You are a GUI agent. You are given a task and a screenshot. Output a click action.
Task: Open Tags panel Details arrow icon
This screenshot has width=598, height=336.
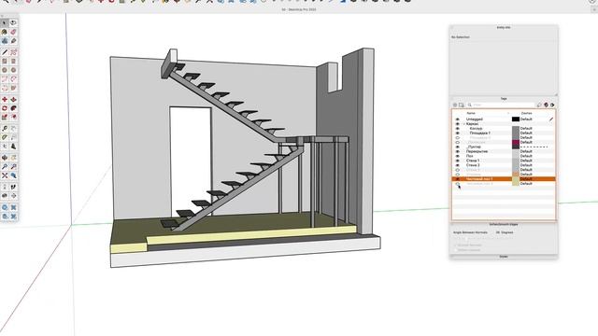[x=552, y=105]
